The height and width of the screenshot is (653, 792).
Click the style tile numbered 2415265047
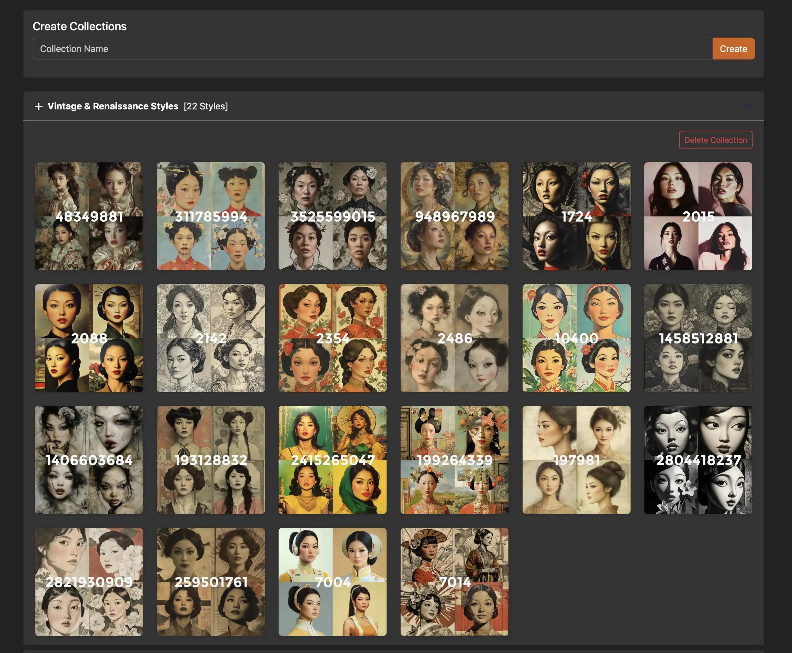coord(333,460)
